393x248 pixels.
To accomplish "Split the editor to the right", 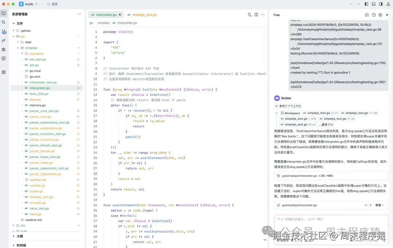I will tap(256, 15).
